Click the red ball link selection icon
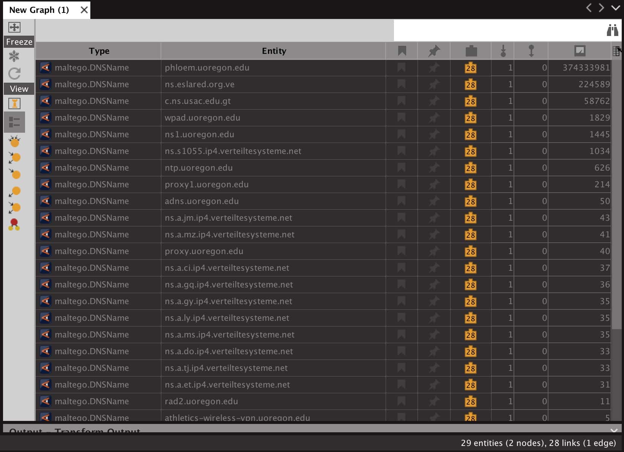624x452 pixels. click(14, 224)
